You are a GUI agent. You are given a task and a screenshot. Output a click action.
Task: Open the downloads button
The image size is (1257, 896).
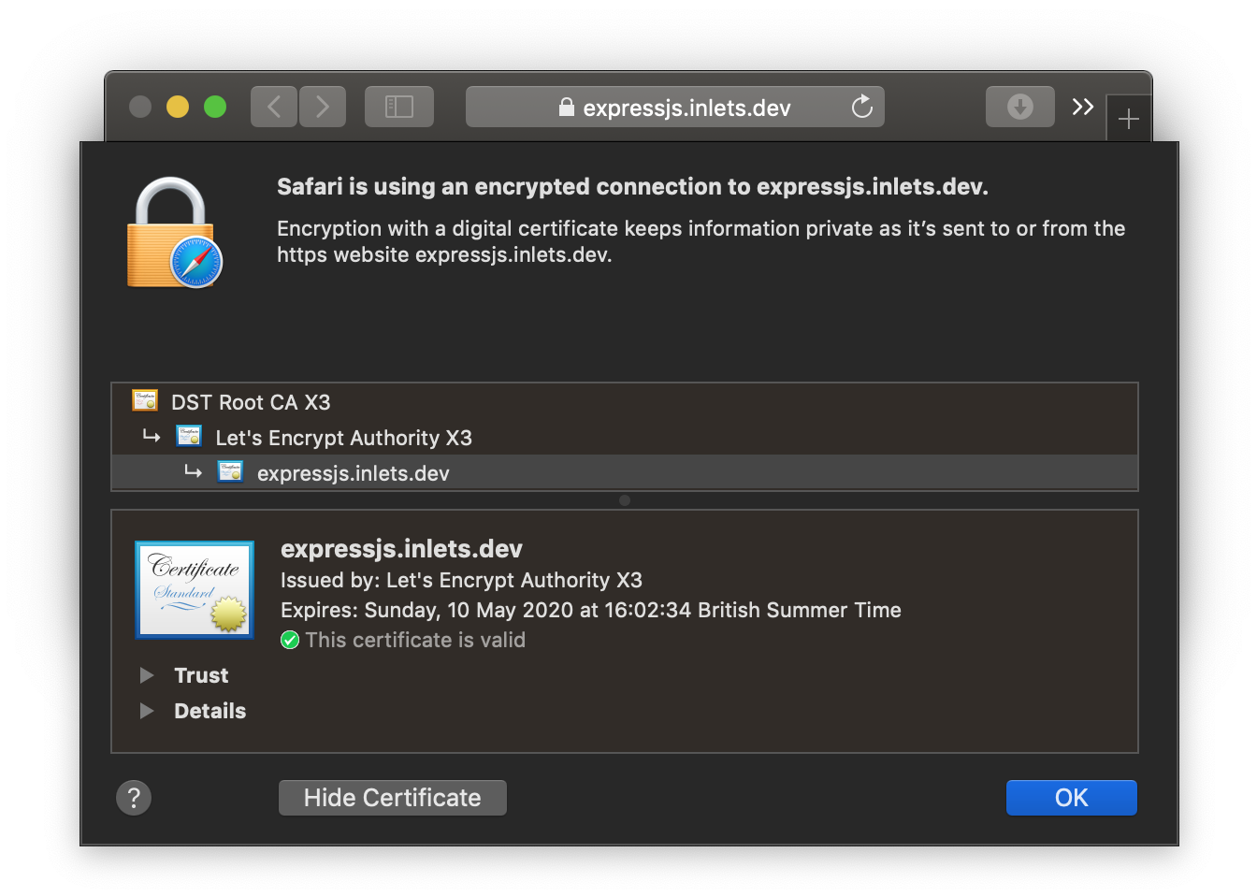point(1019,107)
